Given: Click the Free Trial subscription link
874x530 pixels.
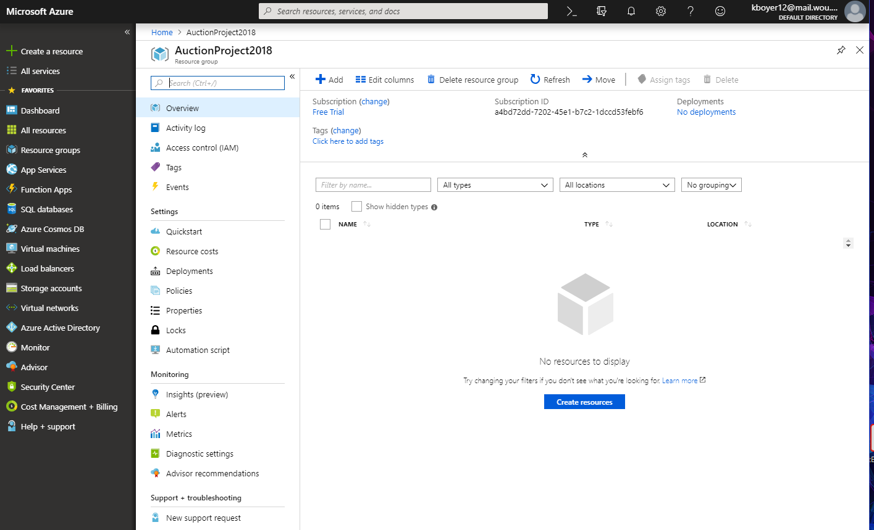Looking at the screenshot, I should click(328, 112).
